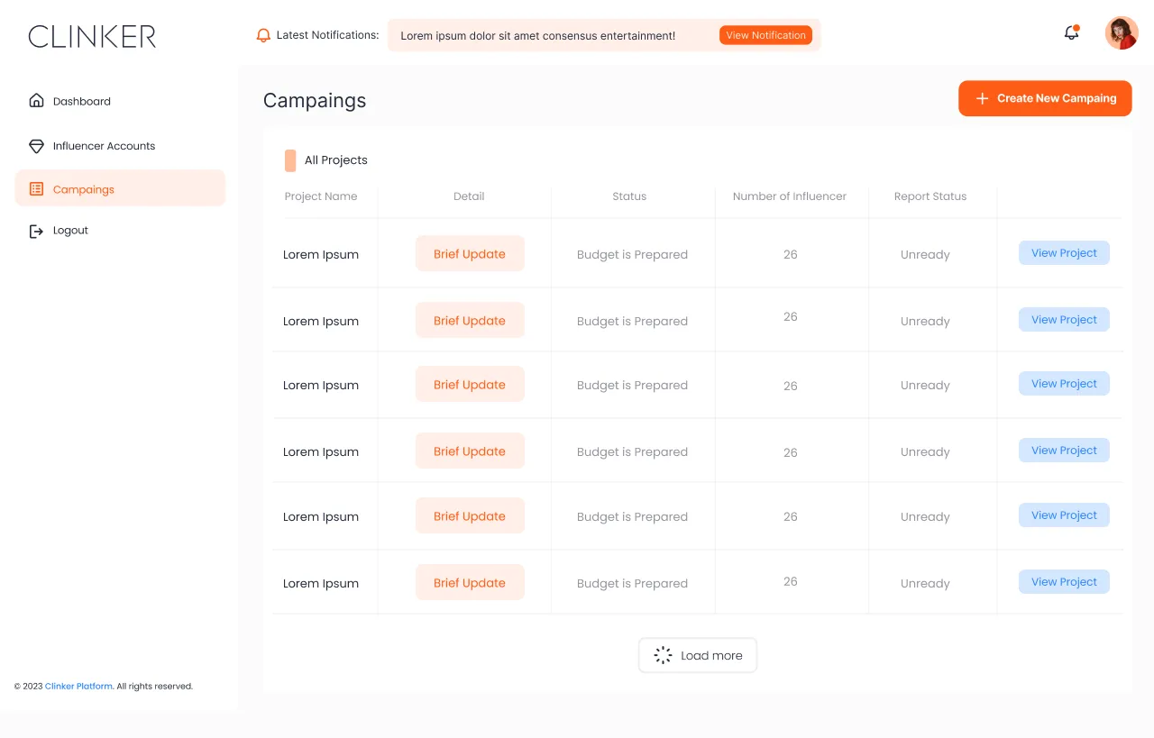Click the Dashboard home icon in sidebar

36,101
